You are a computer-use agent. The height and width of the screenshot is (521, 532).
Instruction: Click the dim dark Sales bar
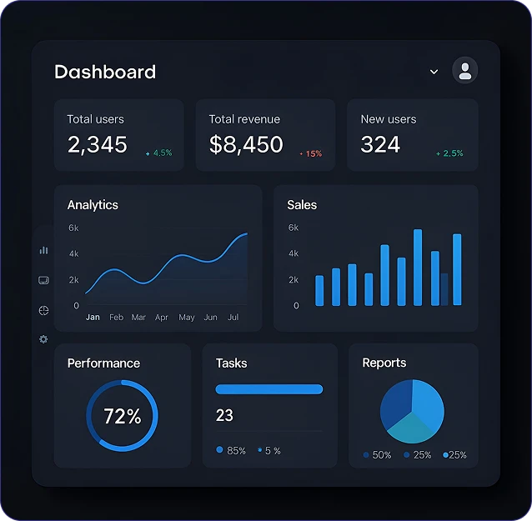(444, 289)
